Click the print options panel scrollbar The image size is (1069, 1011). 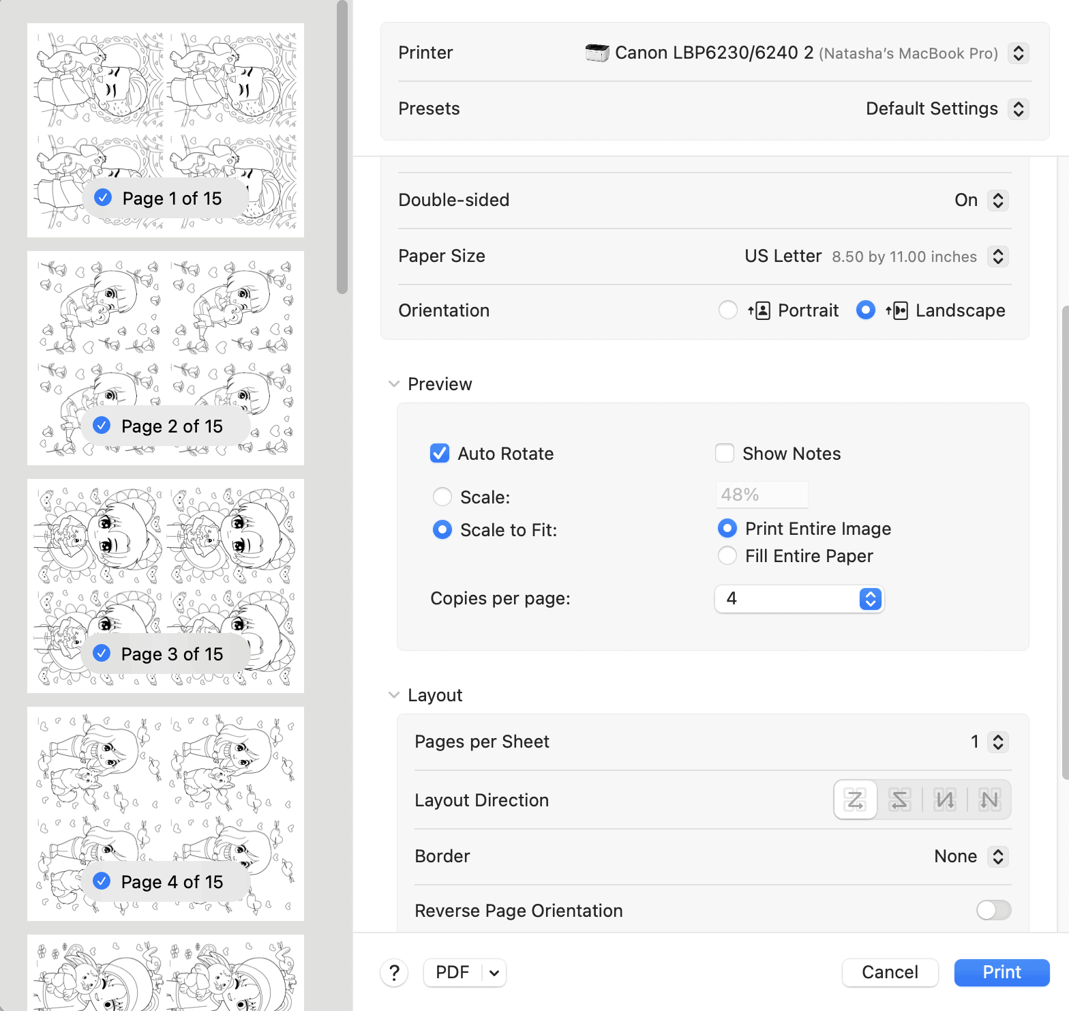(1065, 542)
